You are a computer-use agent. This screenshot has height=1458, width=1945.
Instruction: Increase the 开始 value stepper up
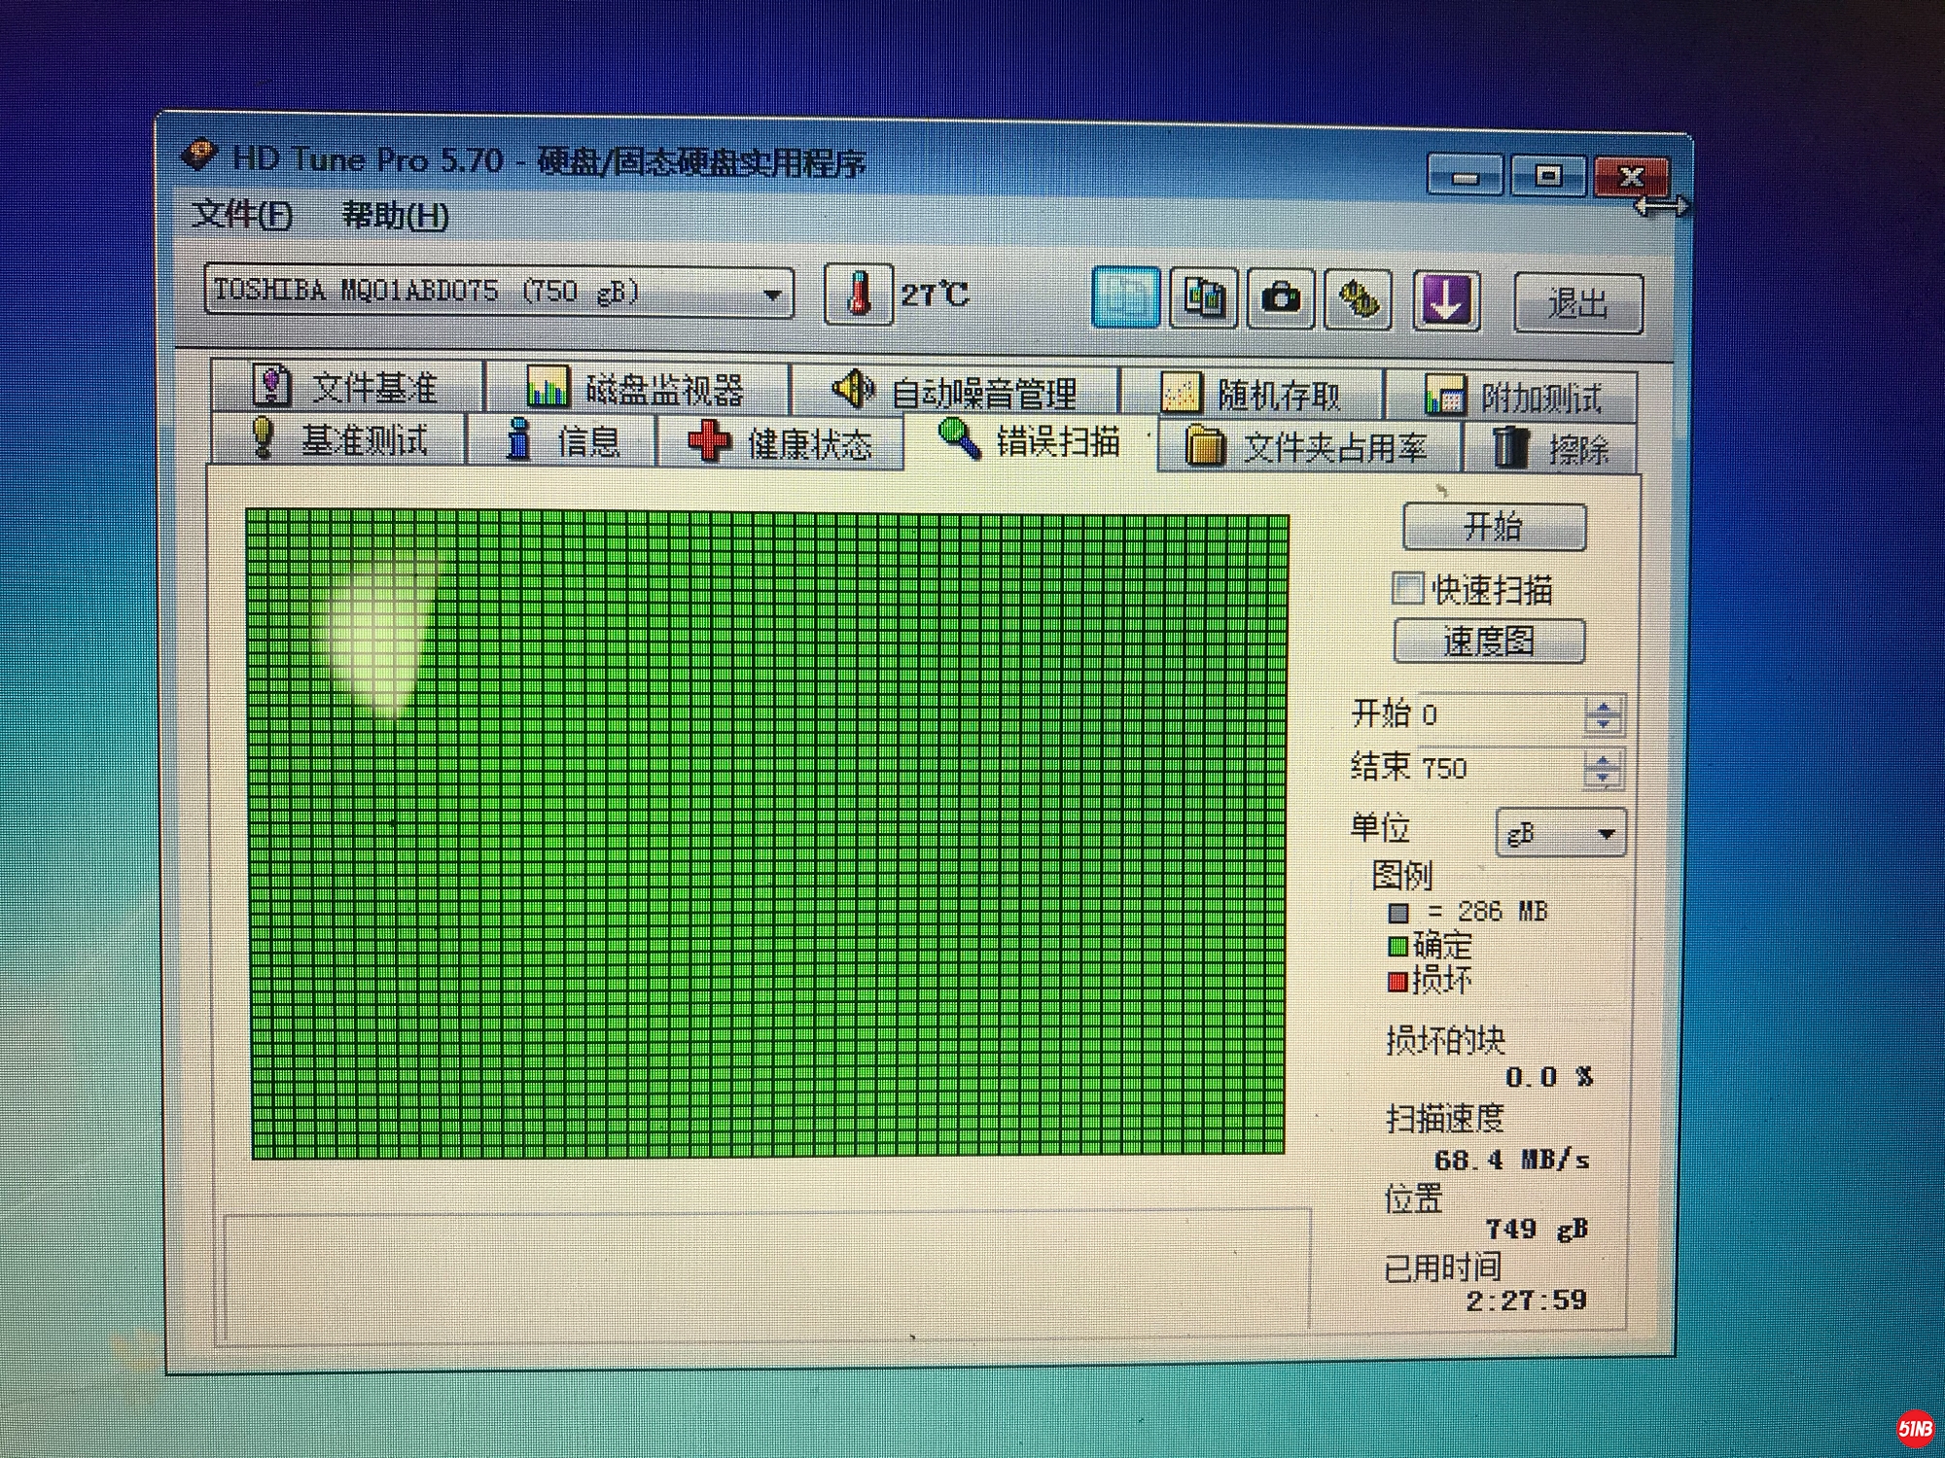(x=1603, y=707)
